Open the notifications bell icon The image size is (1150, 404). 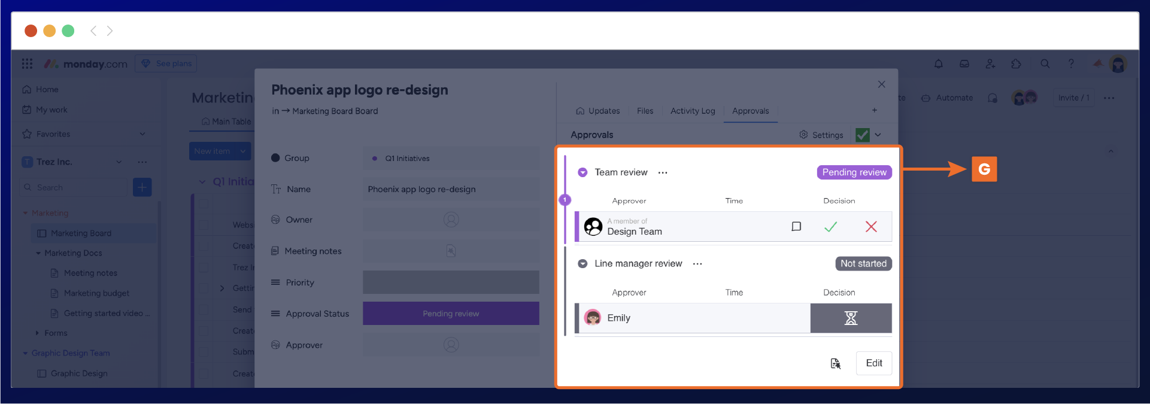pyautogui.click(x=938, y=63)
